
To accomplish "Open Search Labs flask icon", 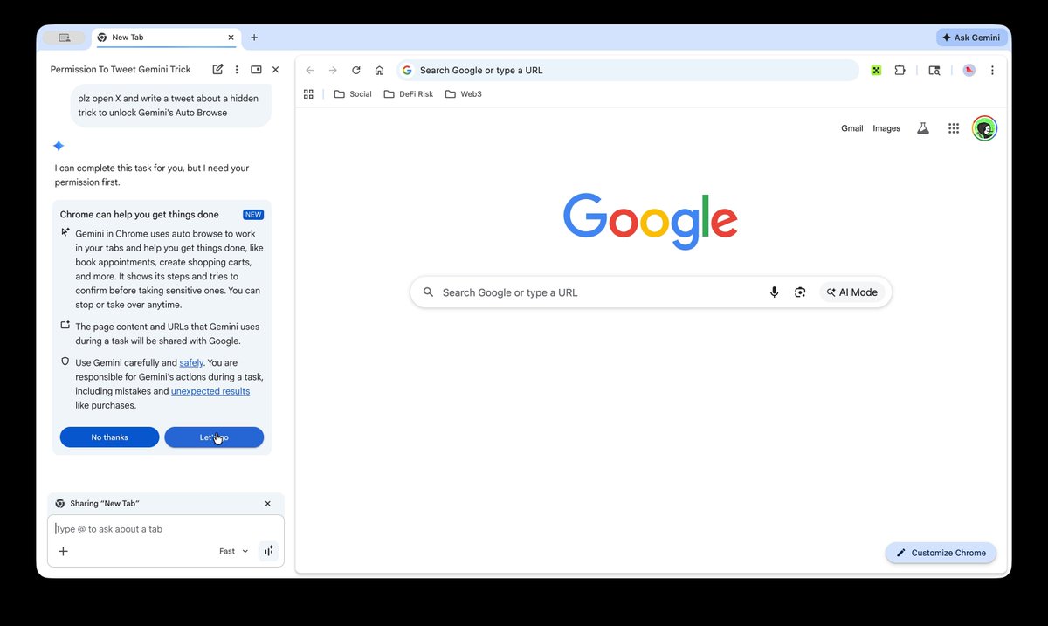I will coord(922,128).
